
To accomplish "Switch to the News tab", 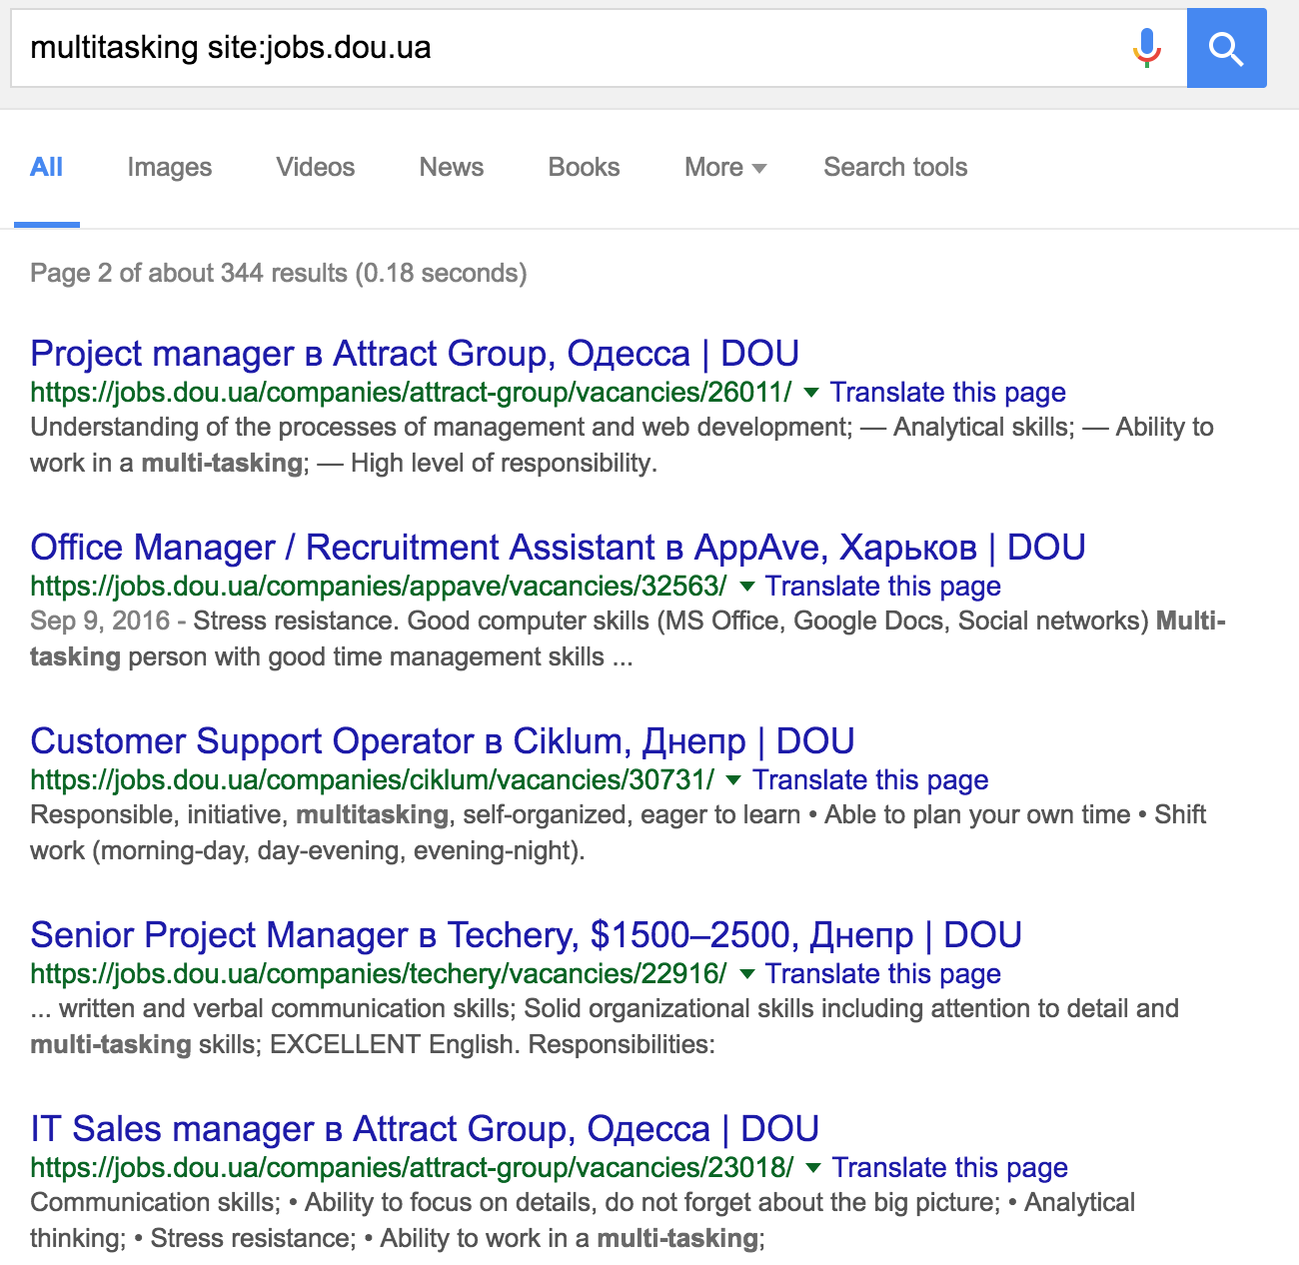I will click(x=452, y=167).
